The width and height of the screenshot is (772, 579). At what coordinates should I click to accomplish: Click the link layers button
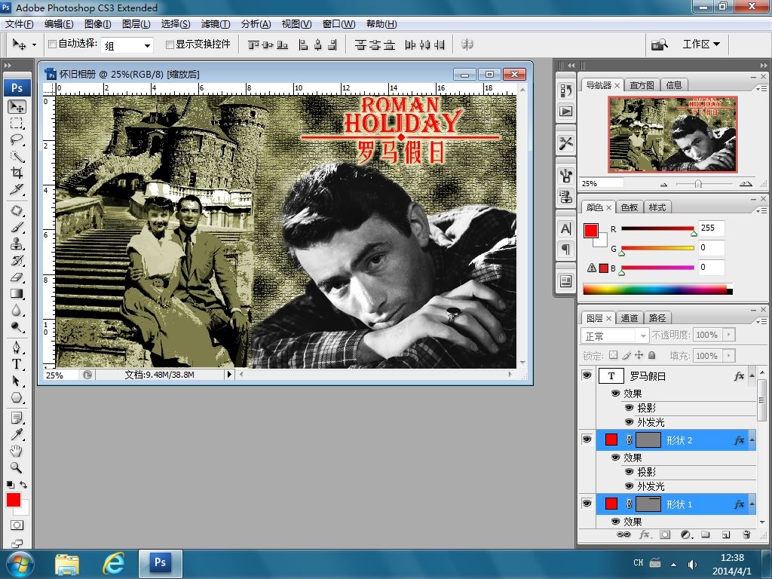tap(623, 535)
